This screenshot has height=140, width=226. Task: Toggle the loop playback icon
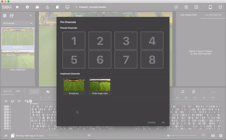coord(183,92)
